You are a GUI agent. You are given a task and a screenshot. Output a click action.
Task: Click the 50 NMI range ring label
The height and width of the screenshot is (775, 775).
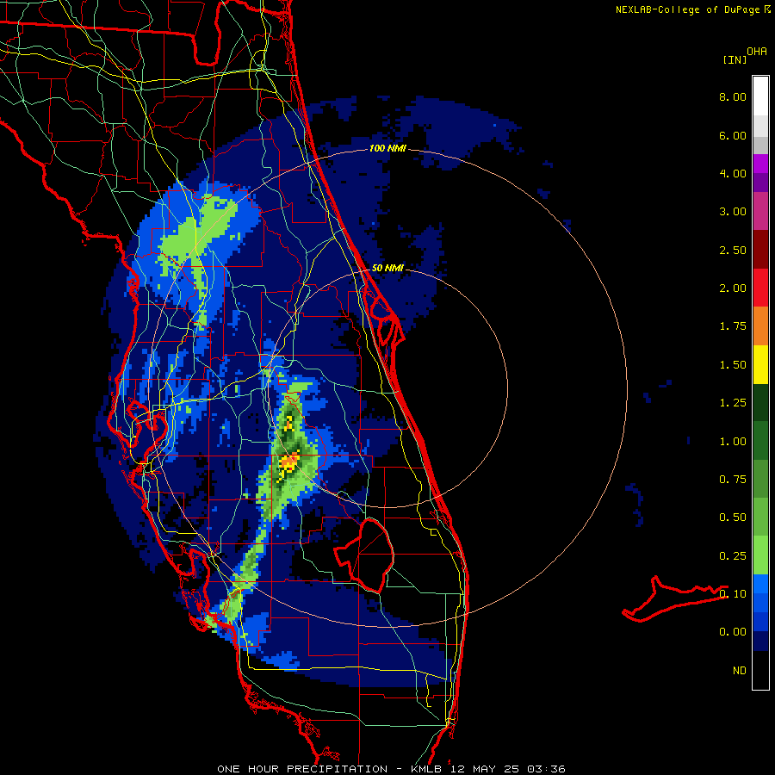(387, 268)
